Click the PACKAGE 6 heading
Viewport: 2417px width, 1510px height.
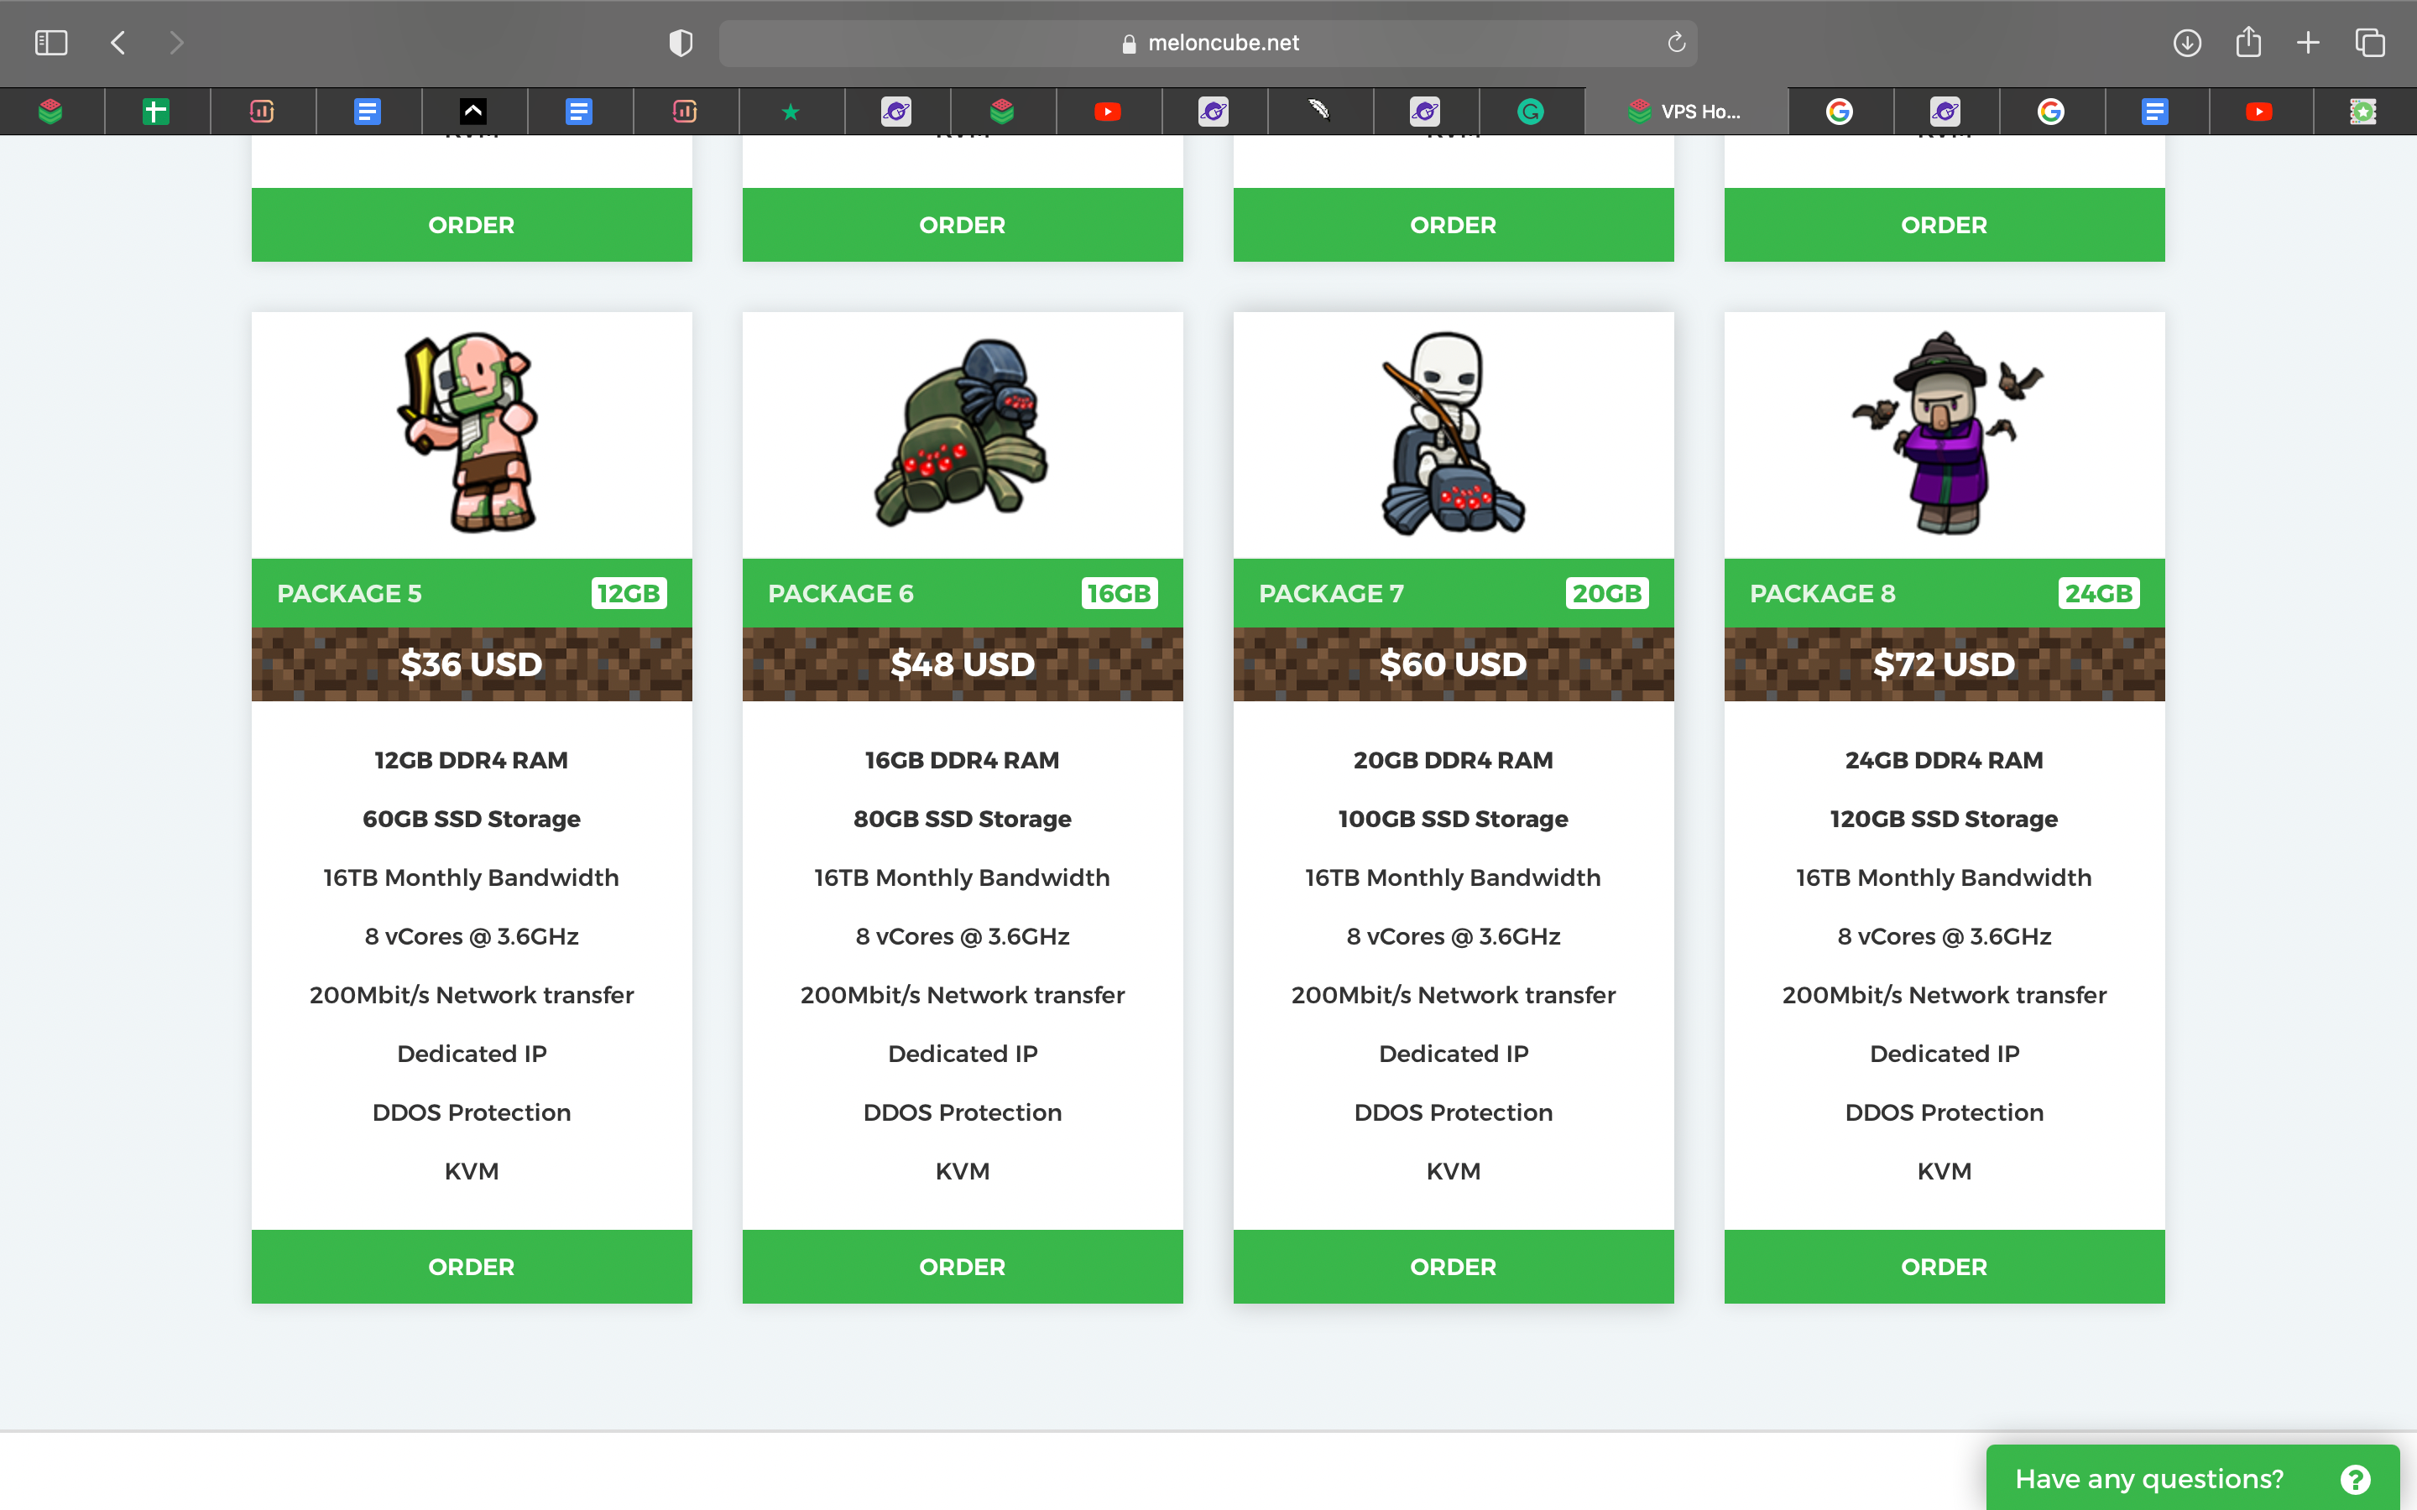click(841, 593)
